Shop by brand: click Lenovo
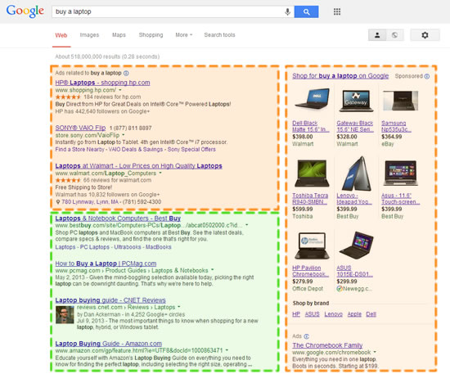 [x=334, y=314]
